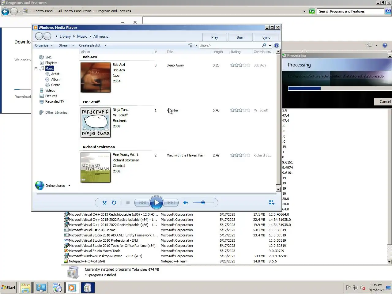The width and height of the screenshot is (392, 294).
Task: Click the Processing progress bar
Action: coord(340,89)
